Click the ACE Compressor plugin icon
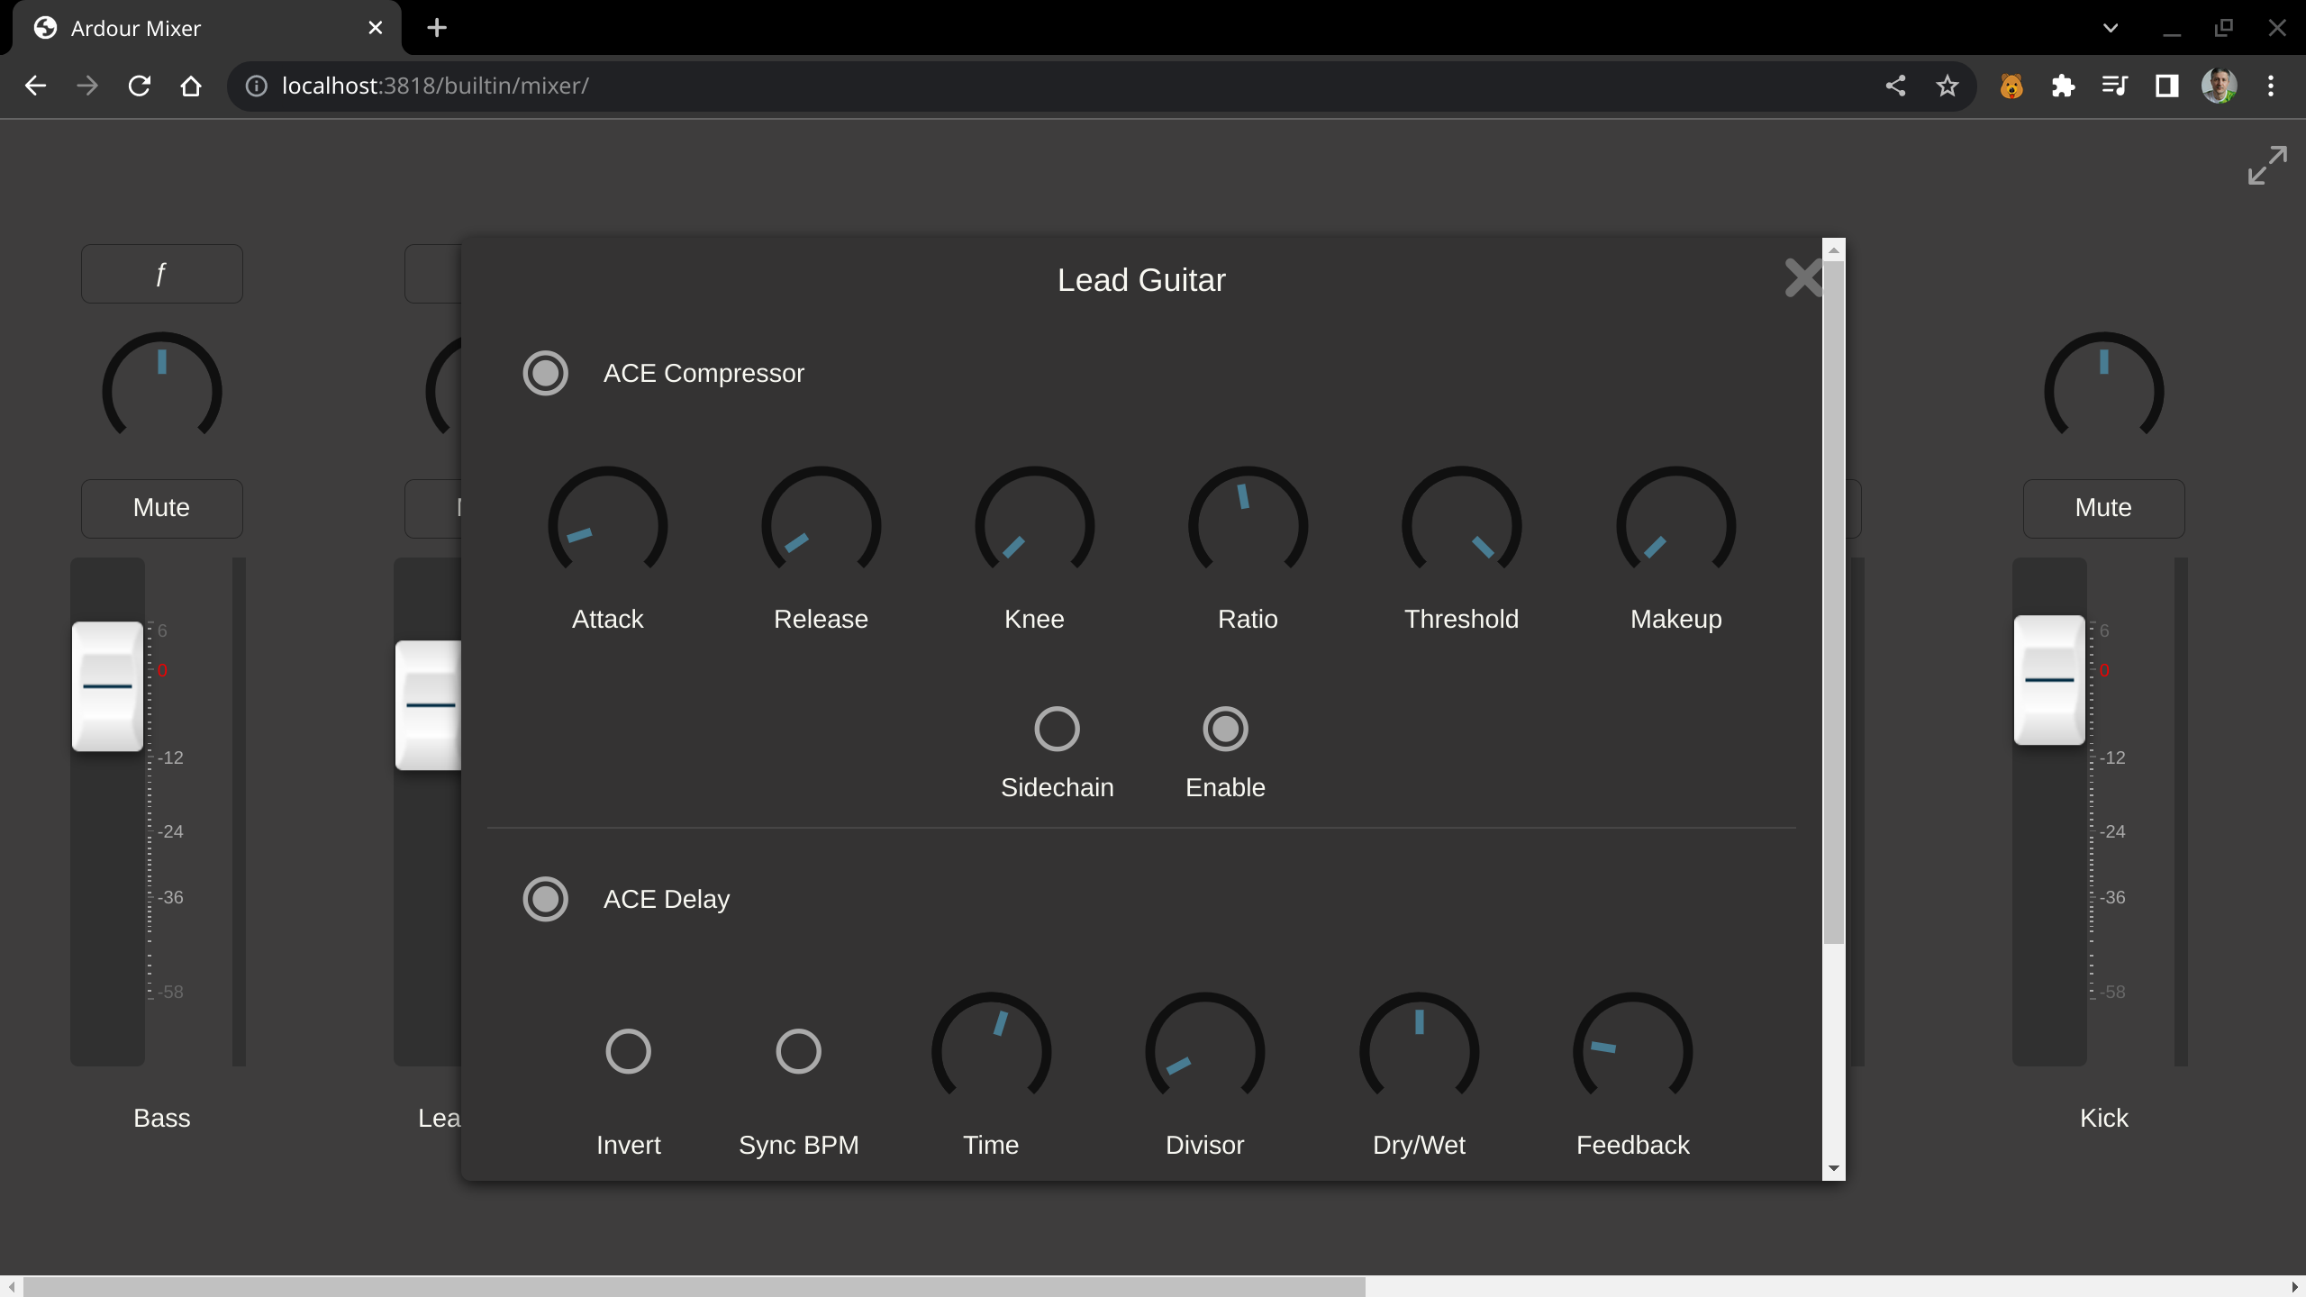Viewport: 2306px width, 1297px height. (547, 372)
